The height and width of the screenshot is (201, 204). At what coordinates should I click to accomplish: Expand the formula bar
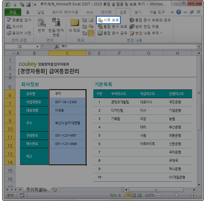[x=199, y=47]
